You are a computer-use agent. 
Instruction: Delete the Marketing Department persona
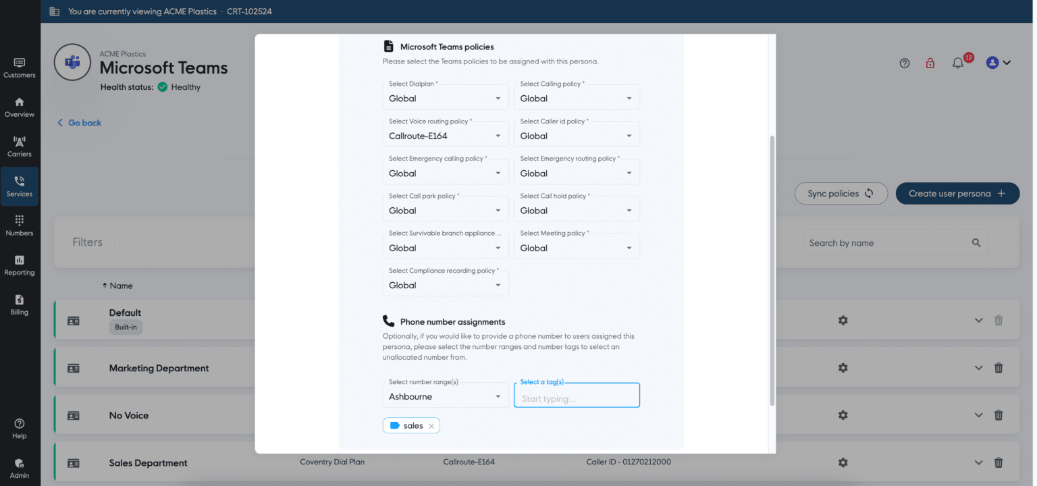[999, 367]
